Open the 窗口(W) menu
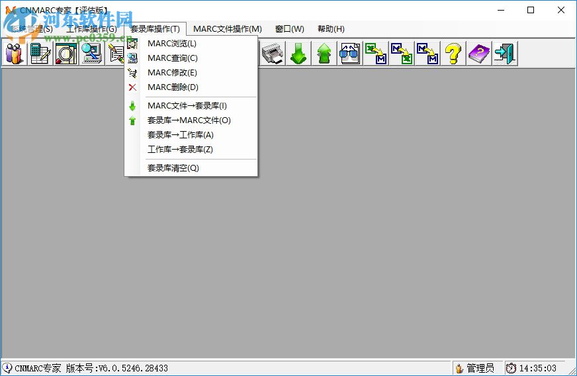This screenshot has width=577, height=376. pyautogui.click(x=290, y=28)
